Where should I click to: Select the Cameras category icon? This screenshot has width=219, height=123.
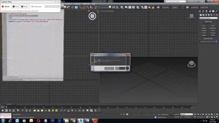[x=209, y=15]
